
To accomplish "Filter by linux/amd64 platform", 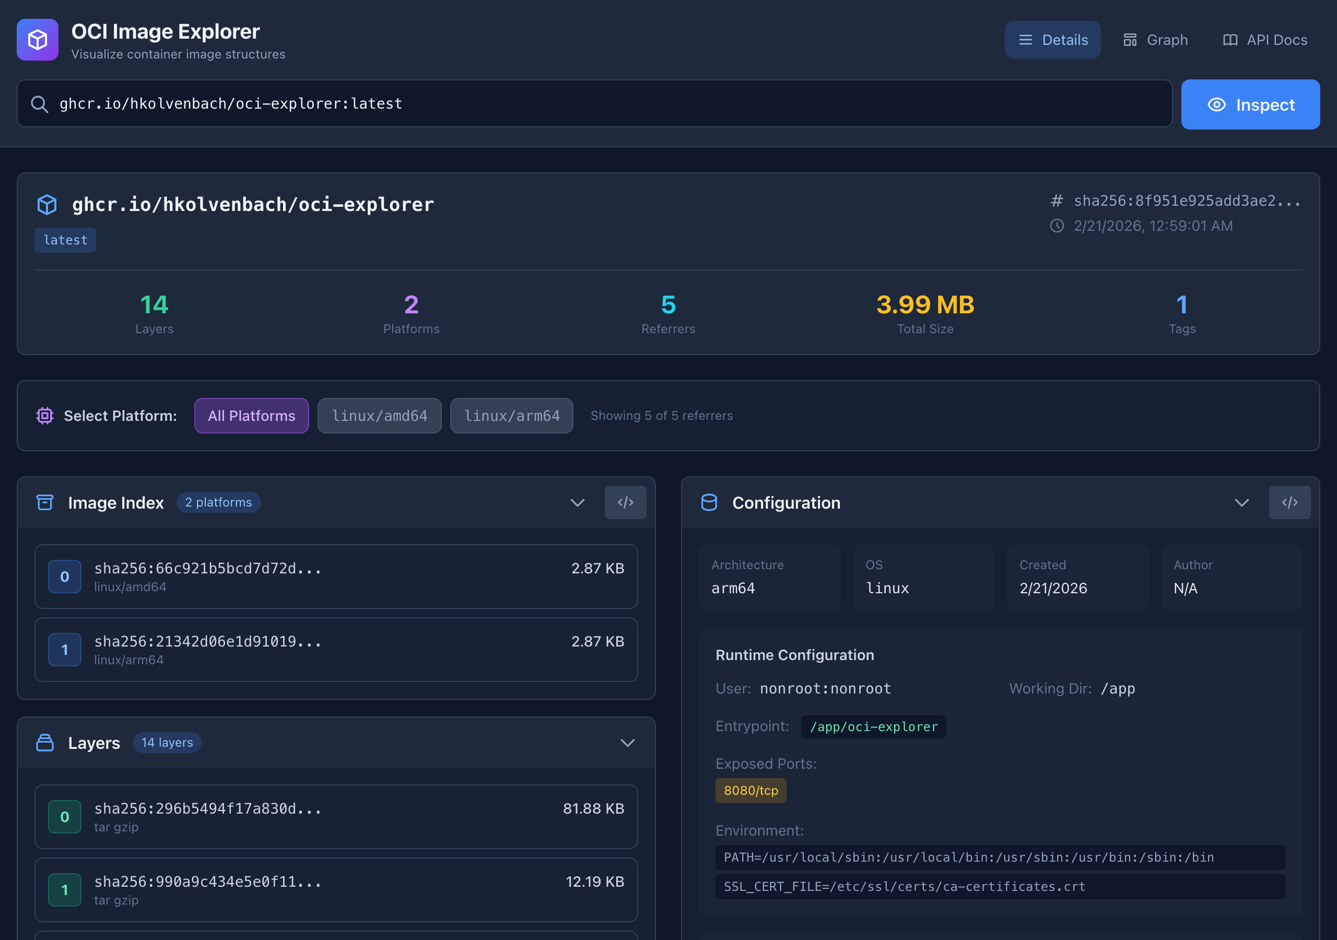I will pos(379,415).
